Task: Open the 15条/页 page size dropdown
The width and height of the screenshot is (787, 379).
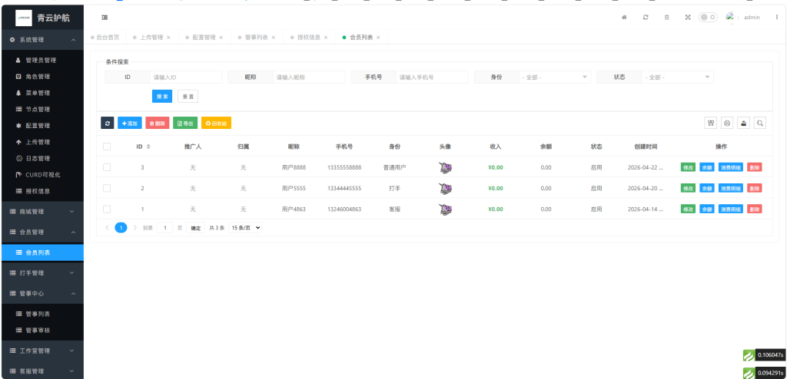Action: point(245,228)
